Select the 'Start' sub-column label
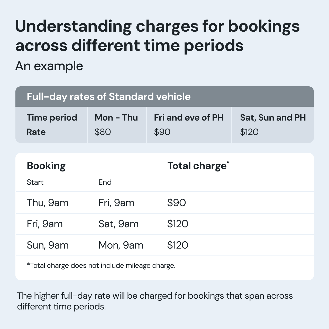Viewport: 329px width, 329px height. click(35, 182)
